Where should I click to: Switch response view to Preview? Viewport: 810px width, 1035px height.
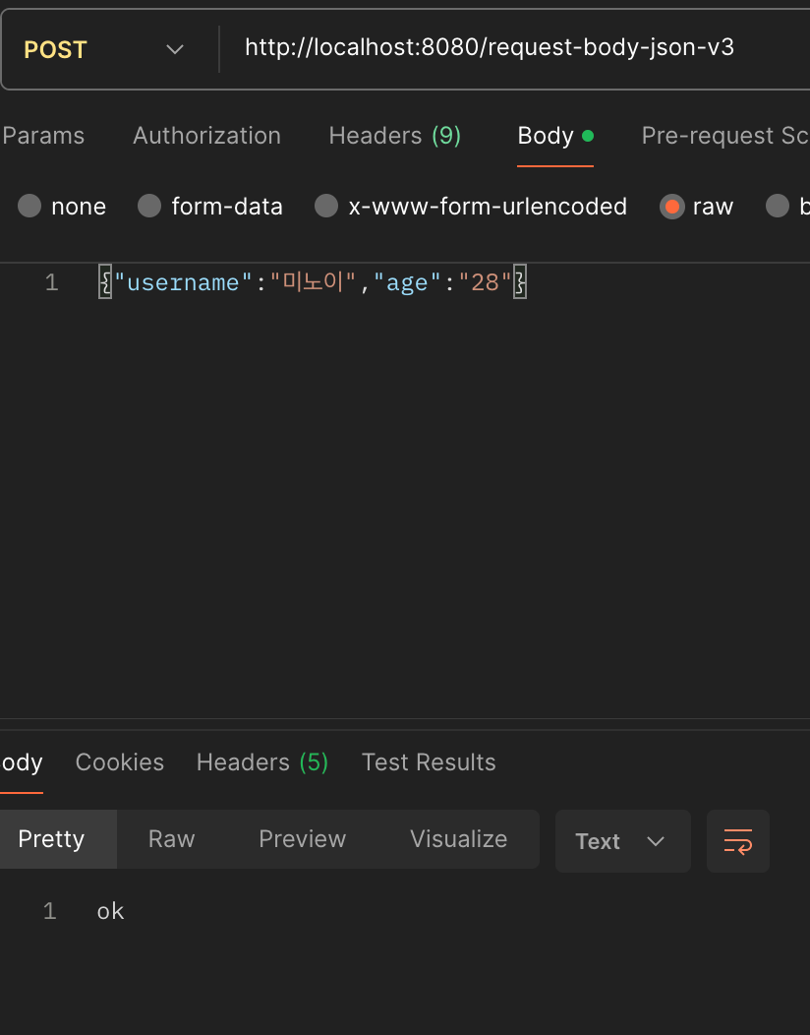coord(302,839)
